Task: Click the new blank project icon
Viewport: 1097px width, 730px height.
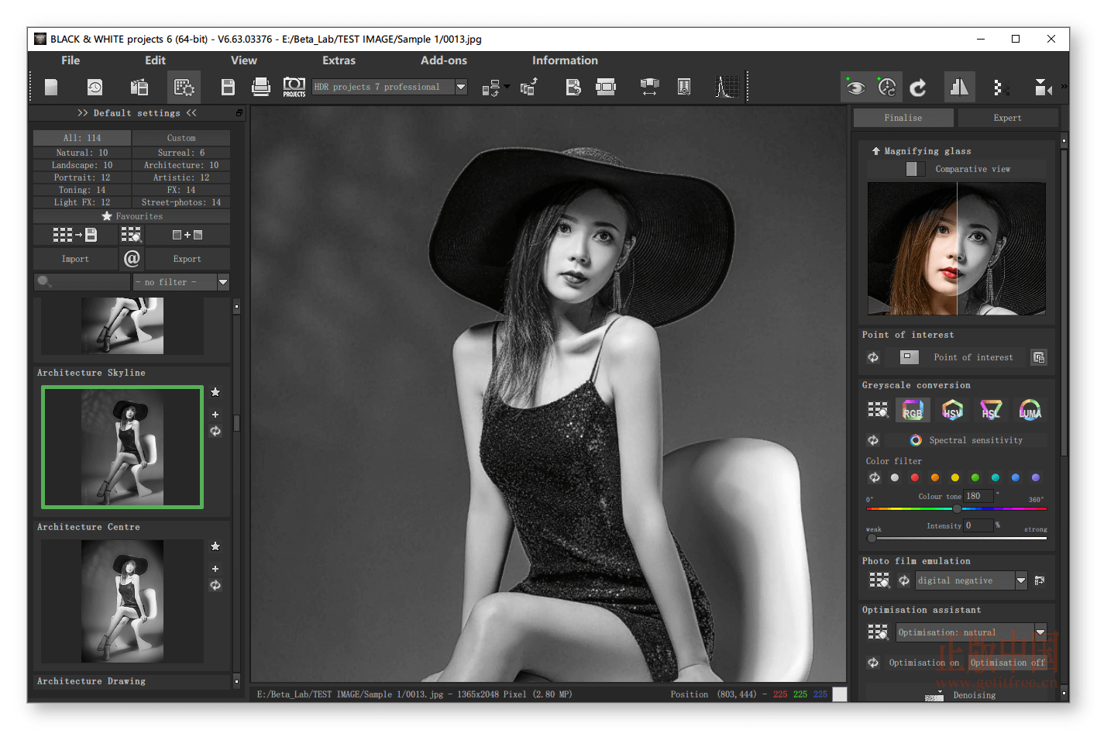Action: coord(51,87)
